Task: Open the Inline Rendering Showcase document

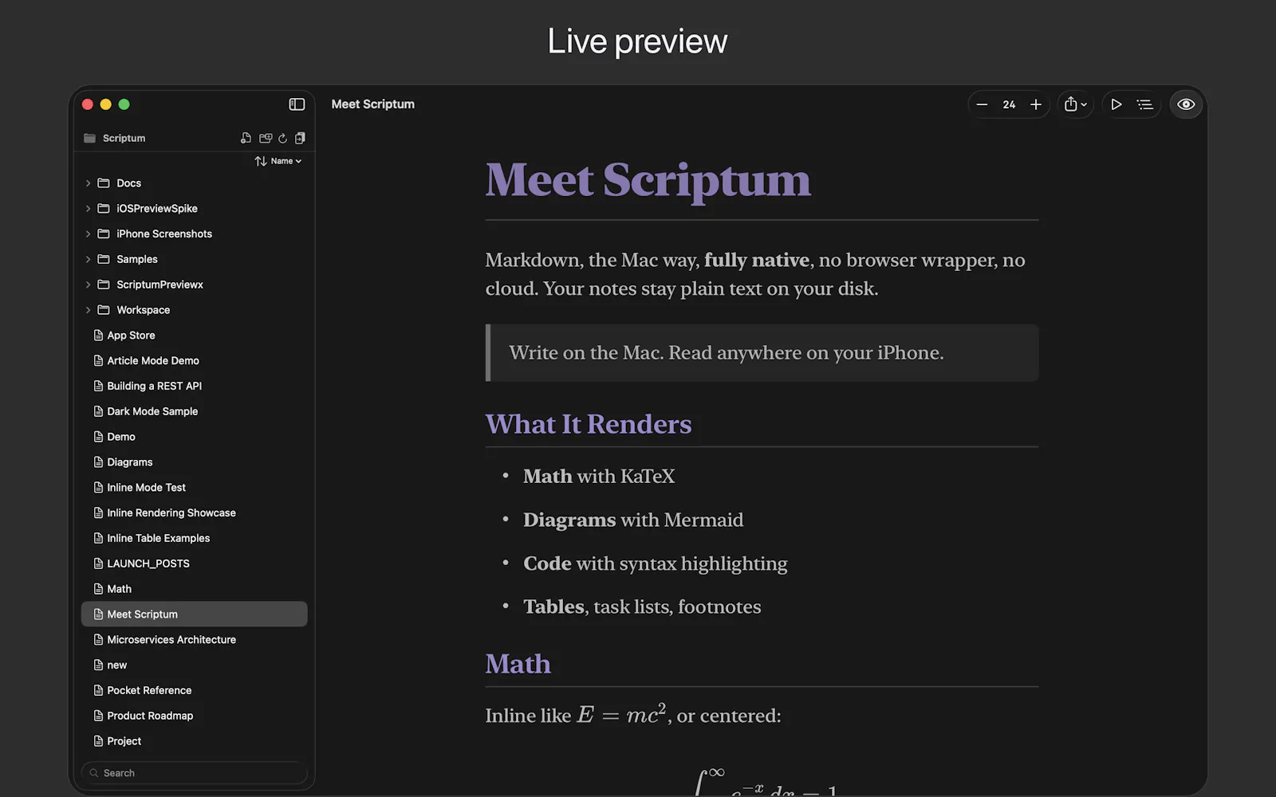Action: (x=194, y=513)
